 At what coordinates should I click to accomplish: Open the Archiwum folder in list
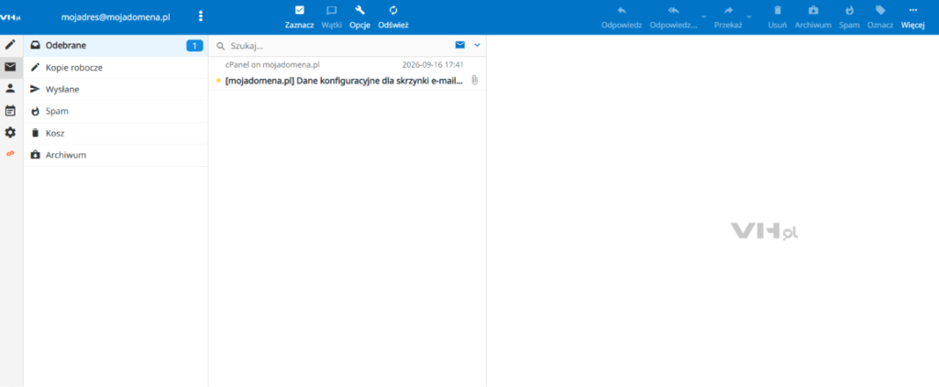116,155
